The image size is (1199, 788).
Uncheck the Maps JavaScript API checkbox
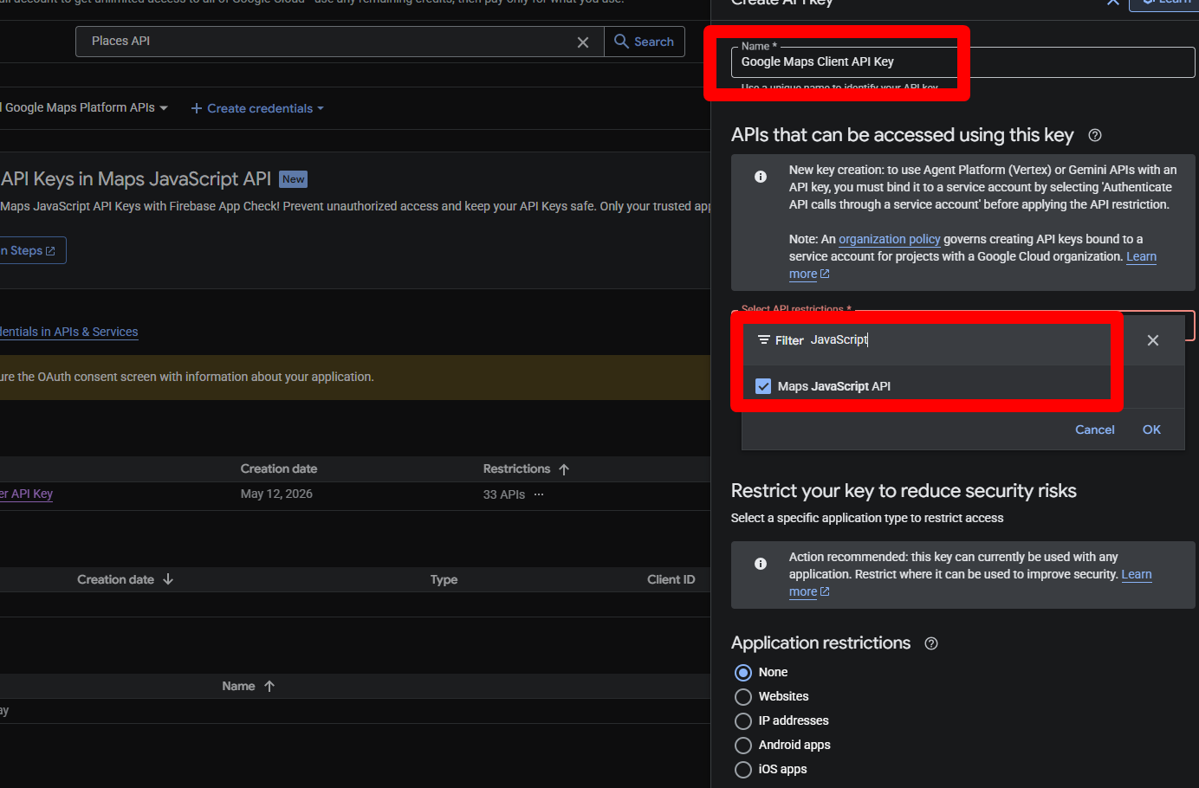pos(763,386)
